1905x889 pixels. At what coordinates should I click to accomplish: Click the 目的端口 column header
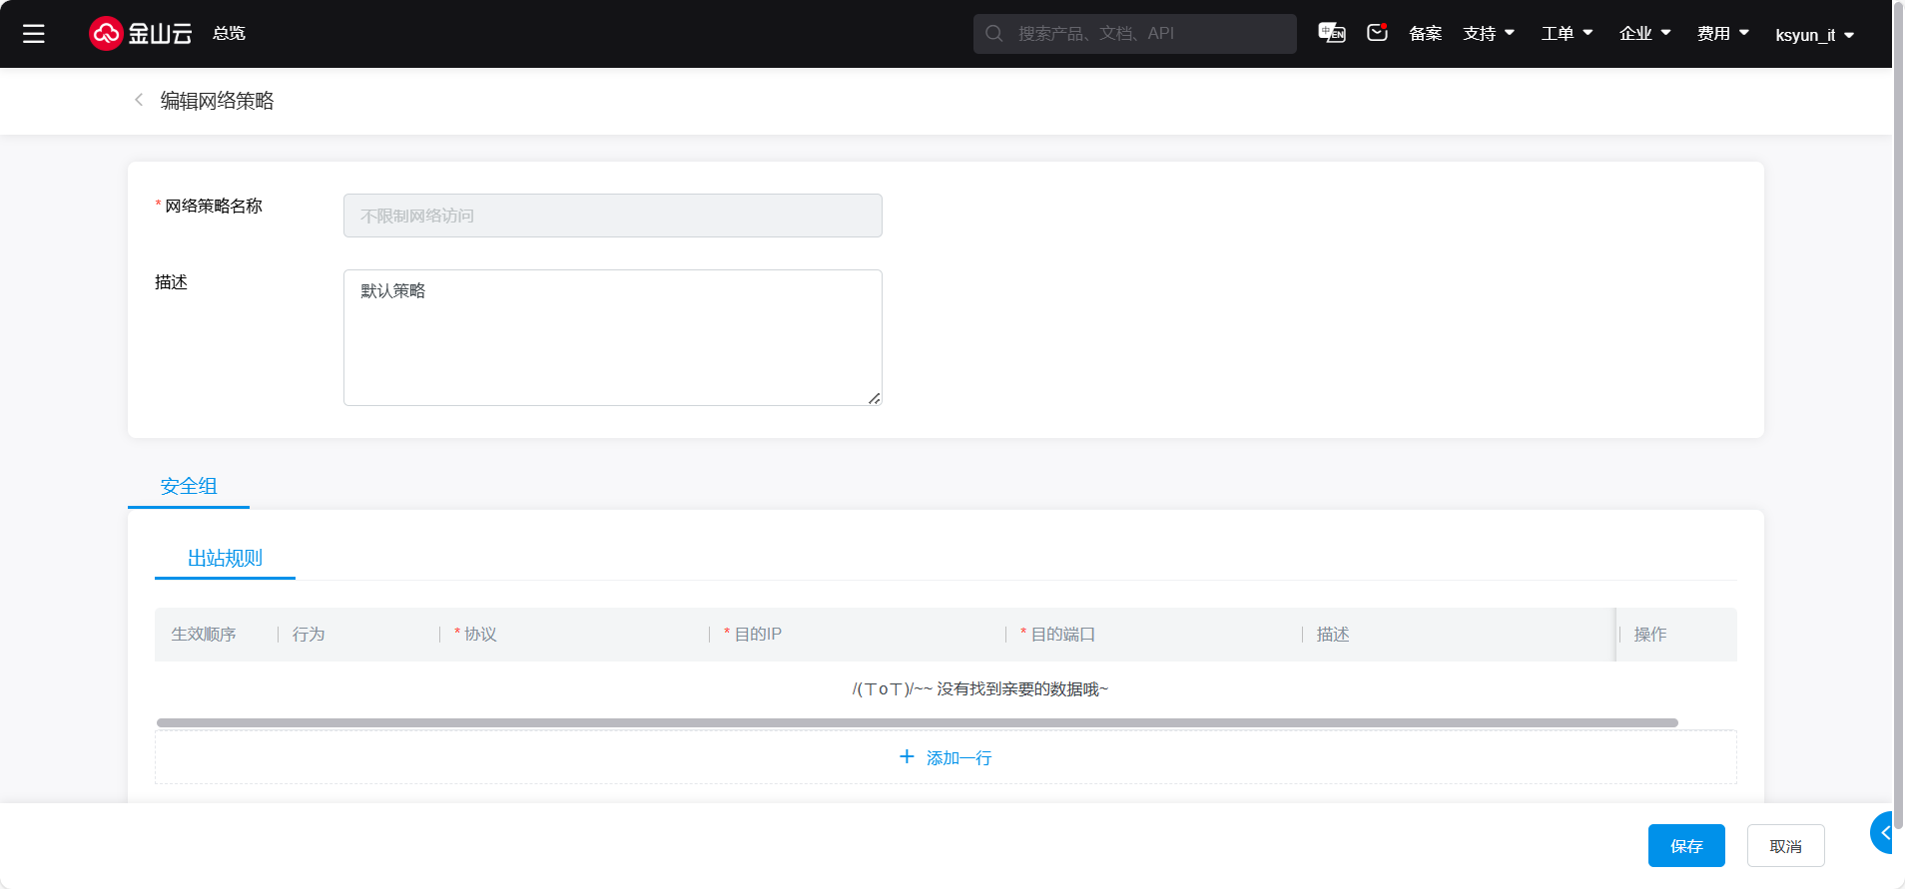1063,635
